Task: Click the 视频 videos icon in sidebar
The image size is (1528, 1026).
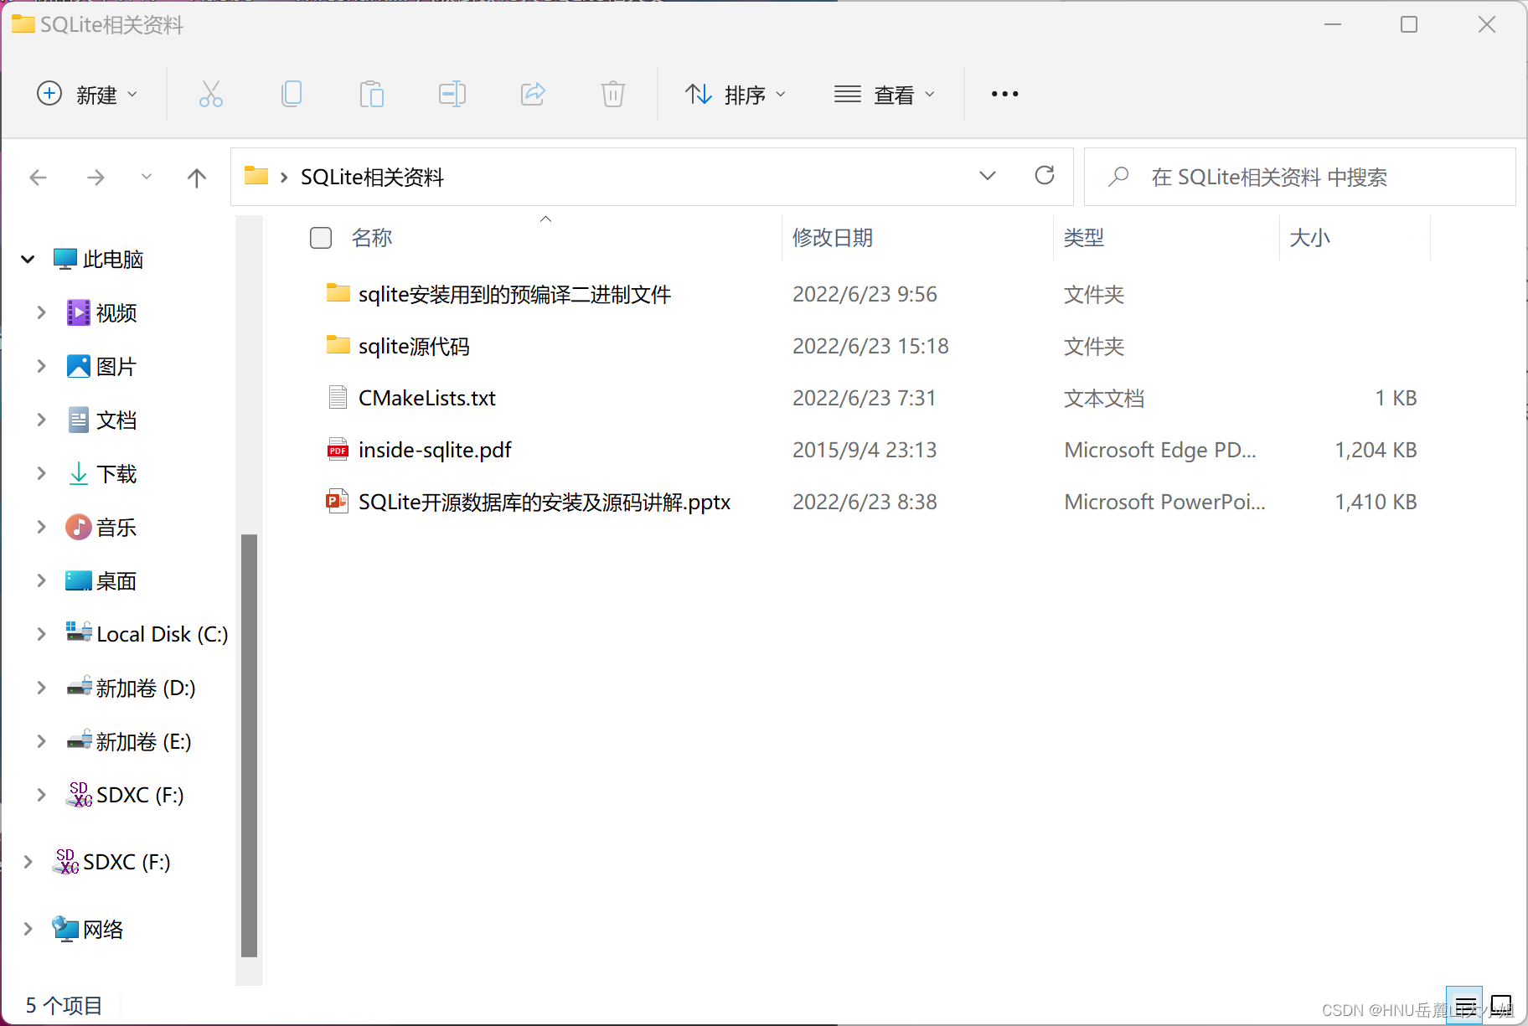Action: [x=78, y=312]
